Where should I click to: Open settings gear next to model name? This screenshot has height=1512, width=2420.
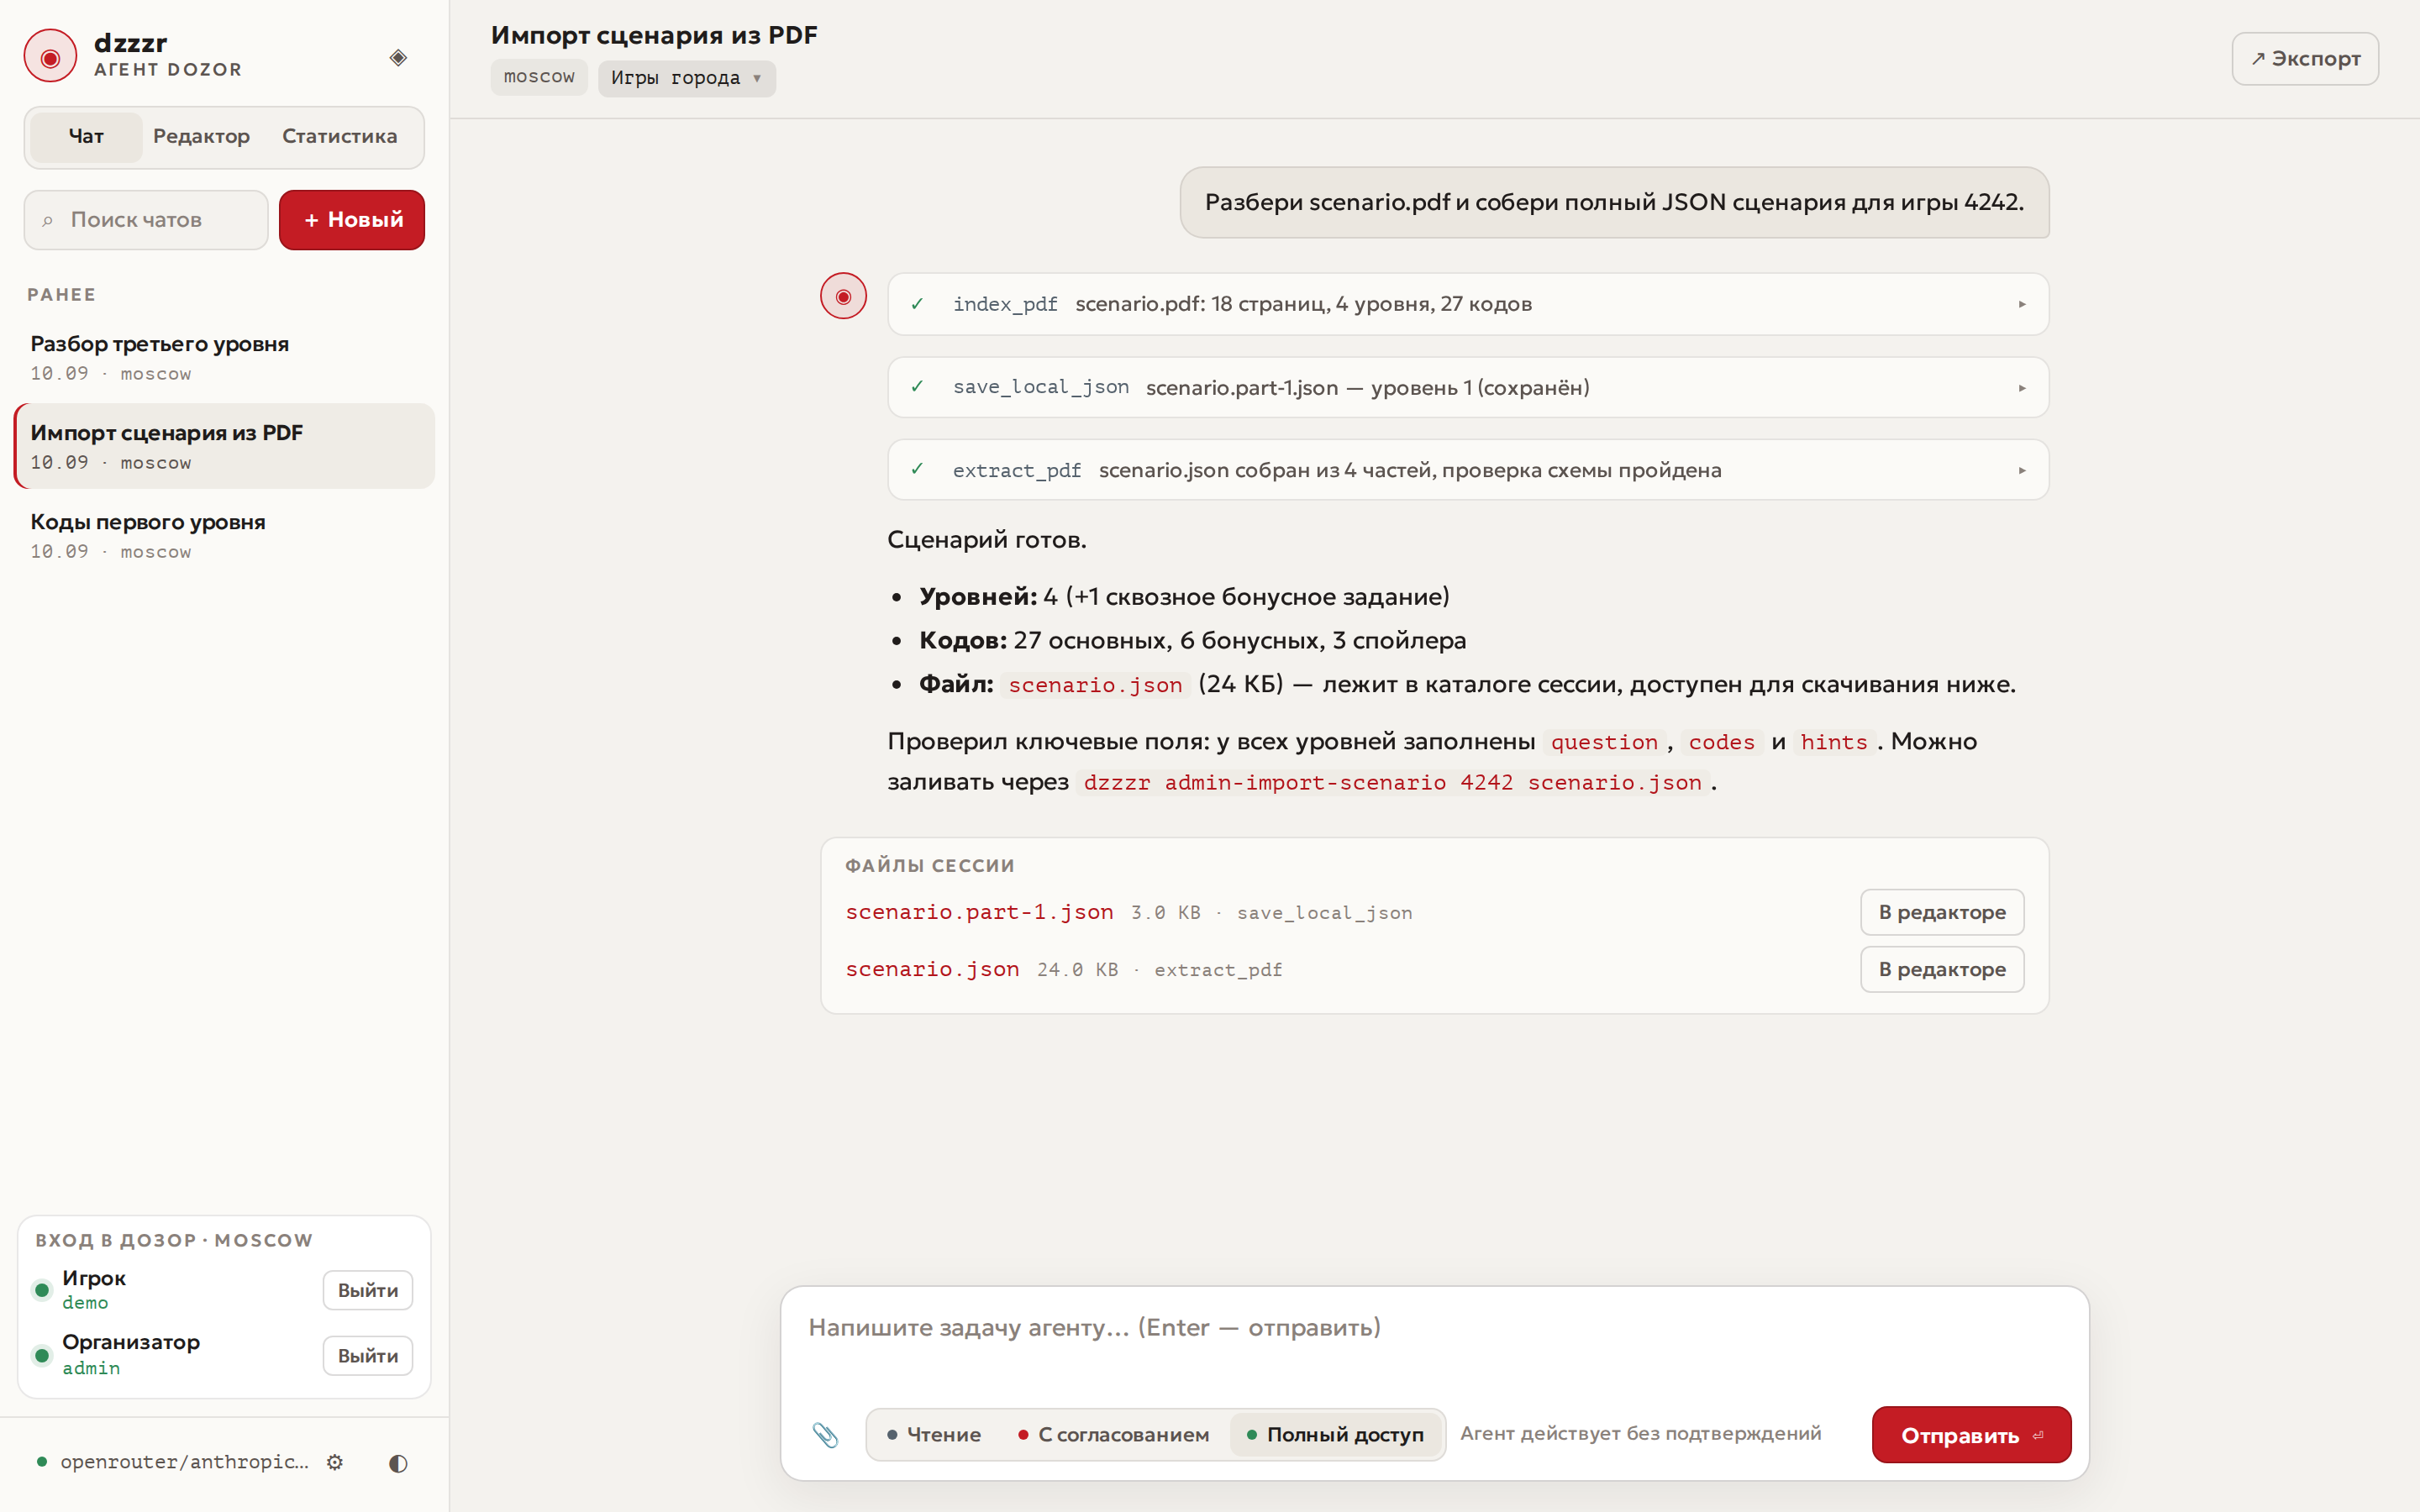[335, 1462]
